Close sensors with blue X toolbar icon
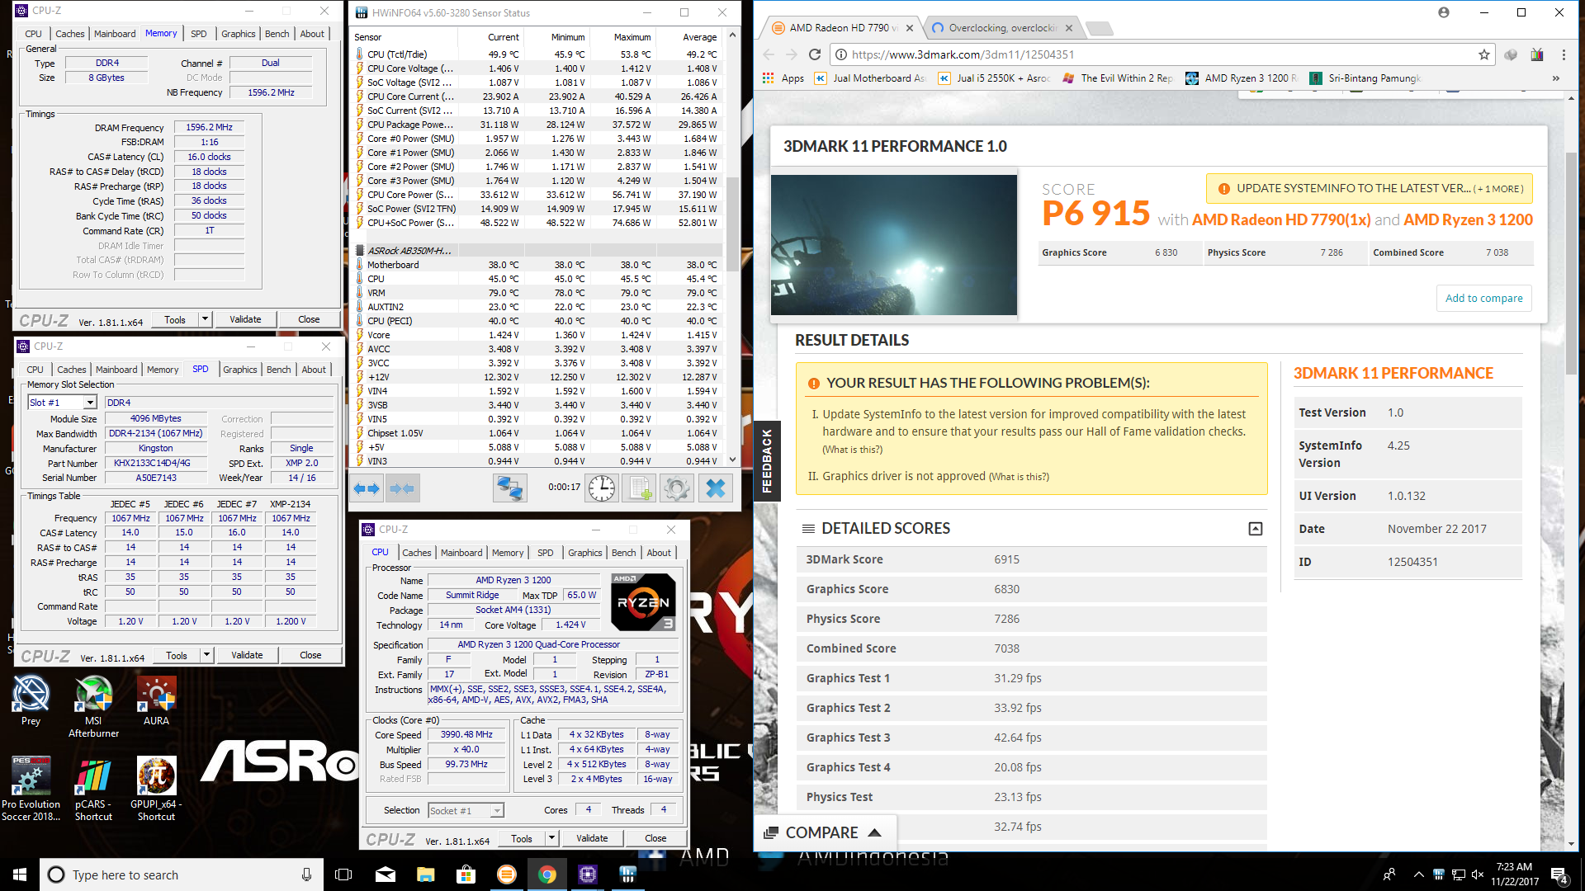This screenshot has width=1585, height=891. click(x=716, y=488)
